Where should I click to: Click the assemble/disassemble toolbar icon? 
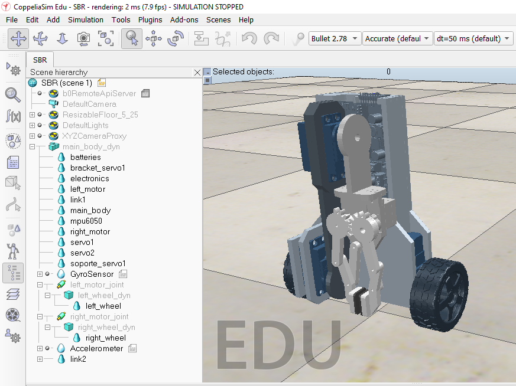tap(201, 39)
